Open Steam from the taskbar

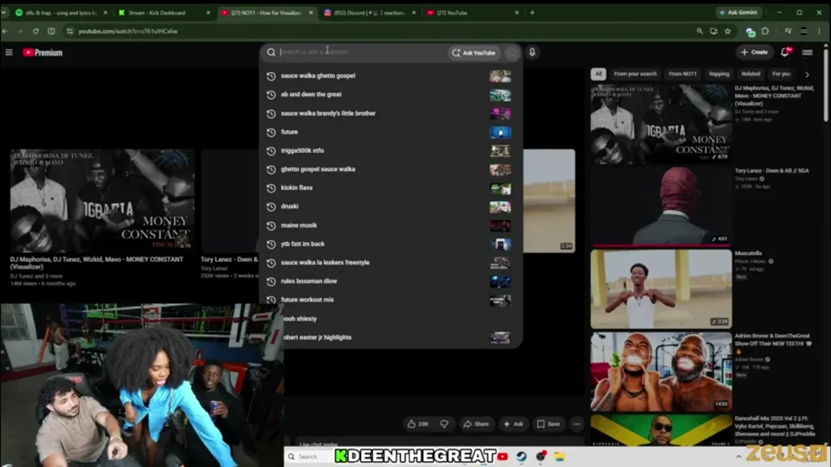click(521, 457)
